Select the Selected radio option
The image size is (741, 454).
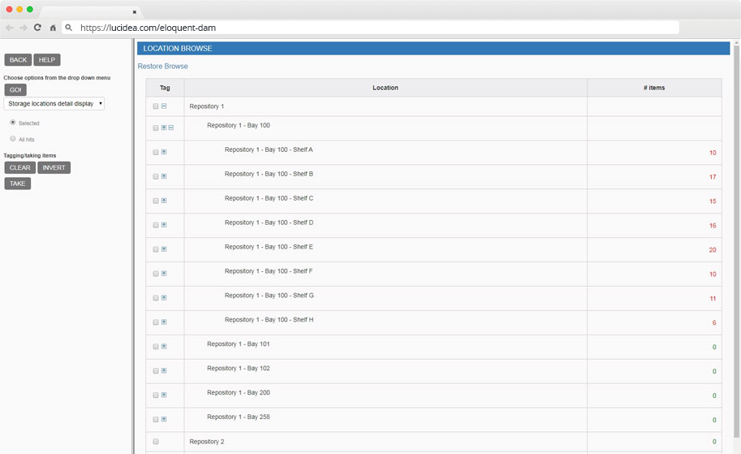click(x=13, y=123)
